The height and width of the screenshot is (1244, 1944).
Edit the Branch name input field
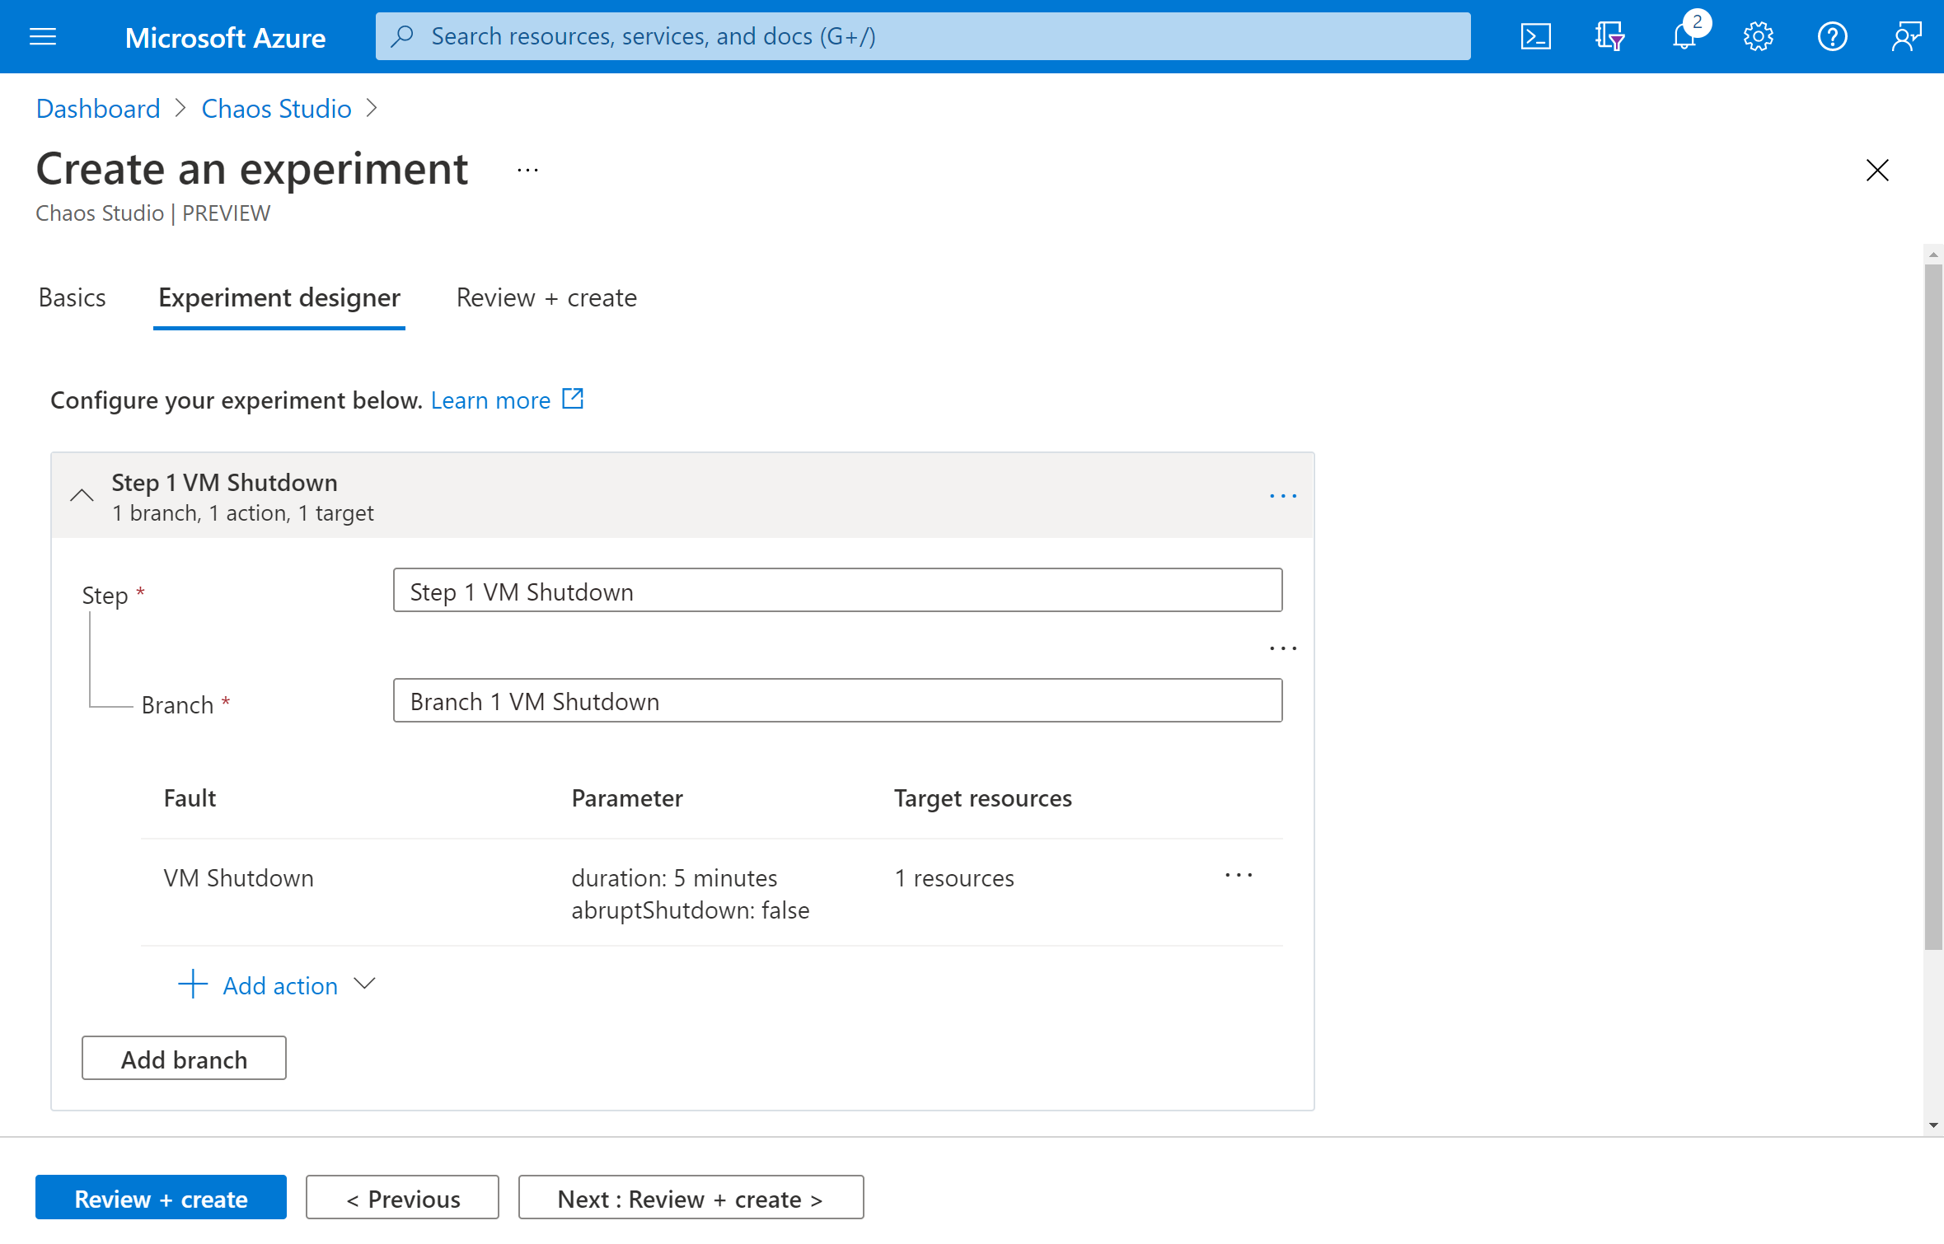pyautogui.click(x=839, y=701)
